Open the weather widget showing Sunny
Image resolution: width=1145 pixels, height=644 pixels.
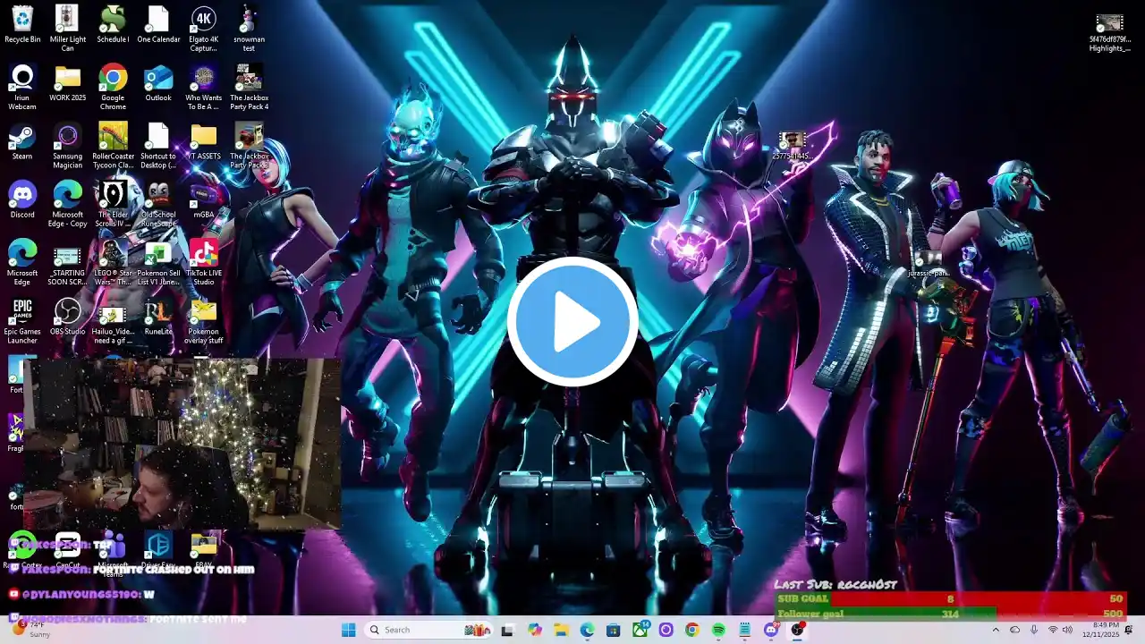31,630
